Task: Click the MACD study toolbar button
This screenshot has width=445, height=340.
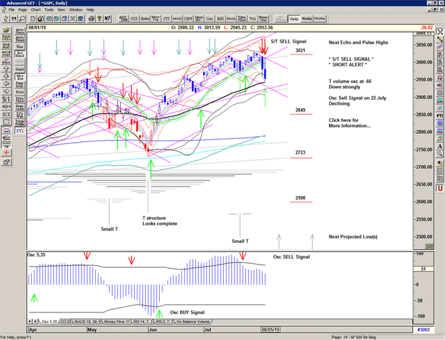Action: pos(177,19)
